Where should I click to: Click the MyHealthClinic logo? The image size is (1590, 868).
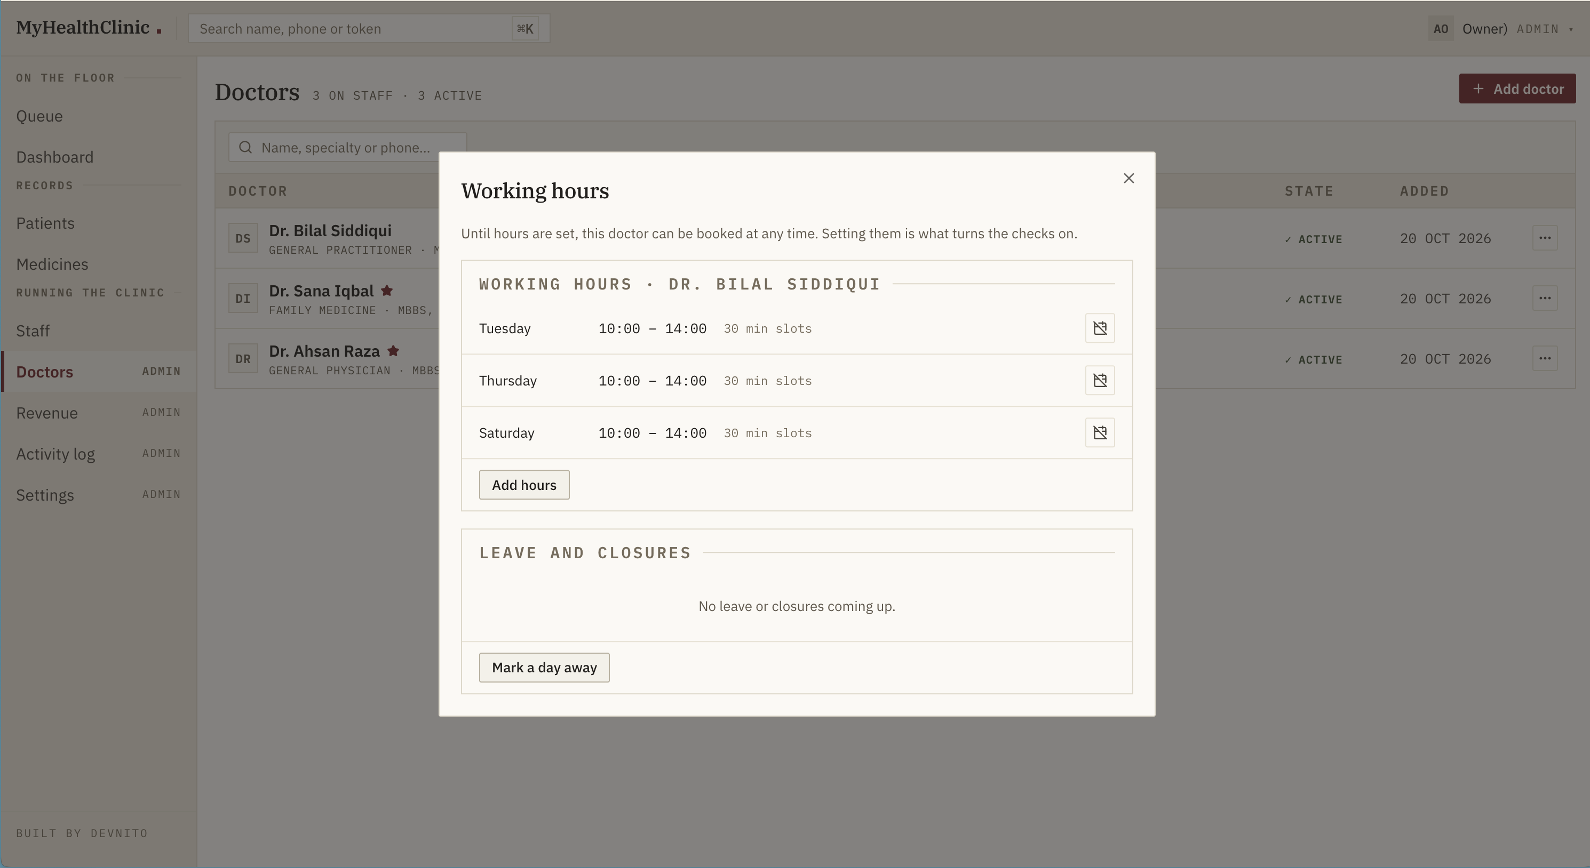coord(88,28)
